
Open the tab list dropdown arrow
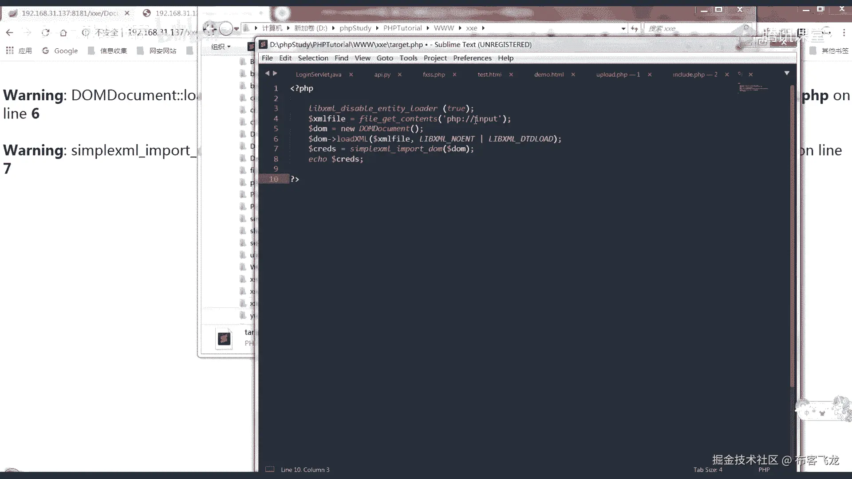click(x=787, y=73)
